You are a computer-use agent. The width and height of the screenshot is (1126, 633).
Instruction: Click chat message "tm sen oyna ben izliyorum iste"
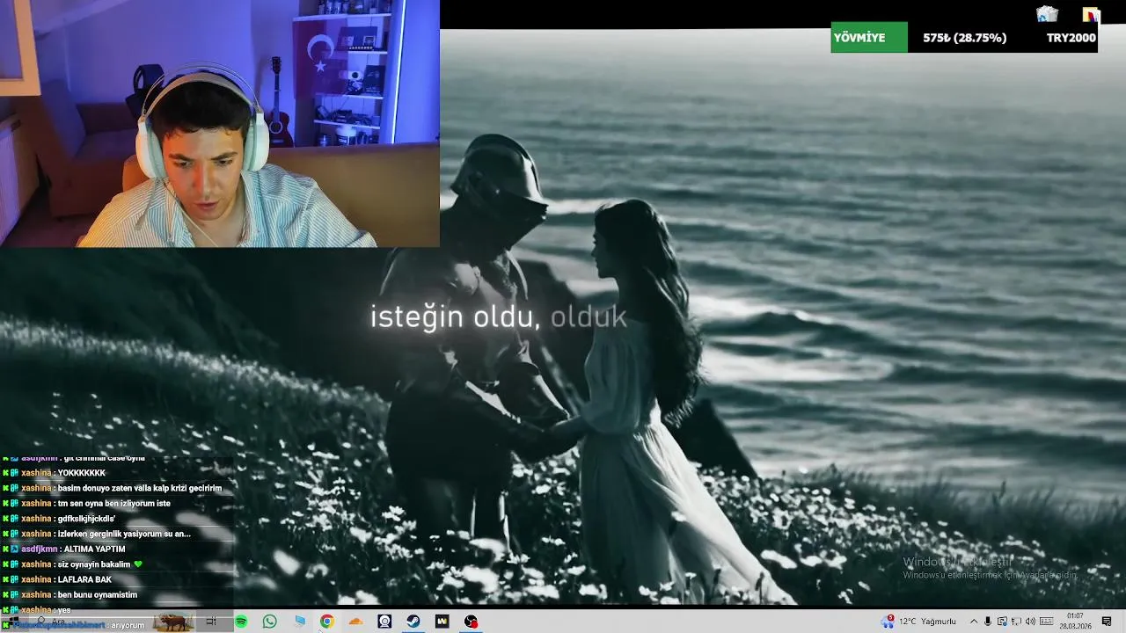point(114,504)
